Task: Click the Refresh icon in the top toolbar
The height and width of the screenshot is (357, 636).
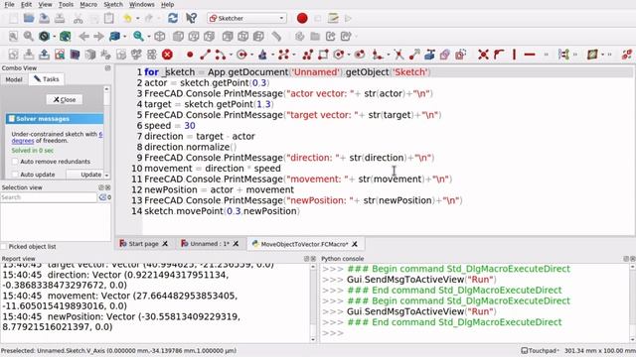Action: (x=173, y=18)
